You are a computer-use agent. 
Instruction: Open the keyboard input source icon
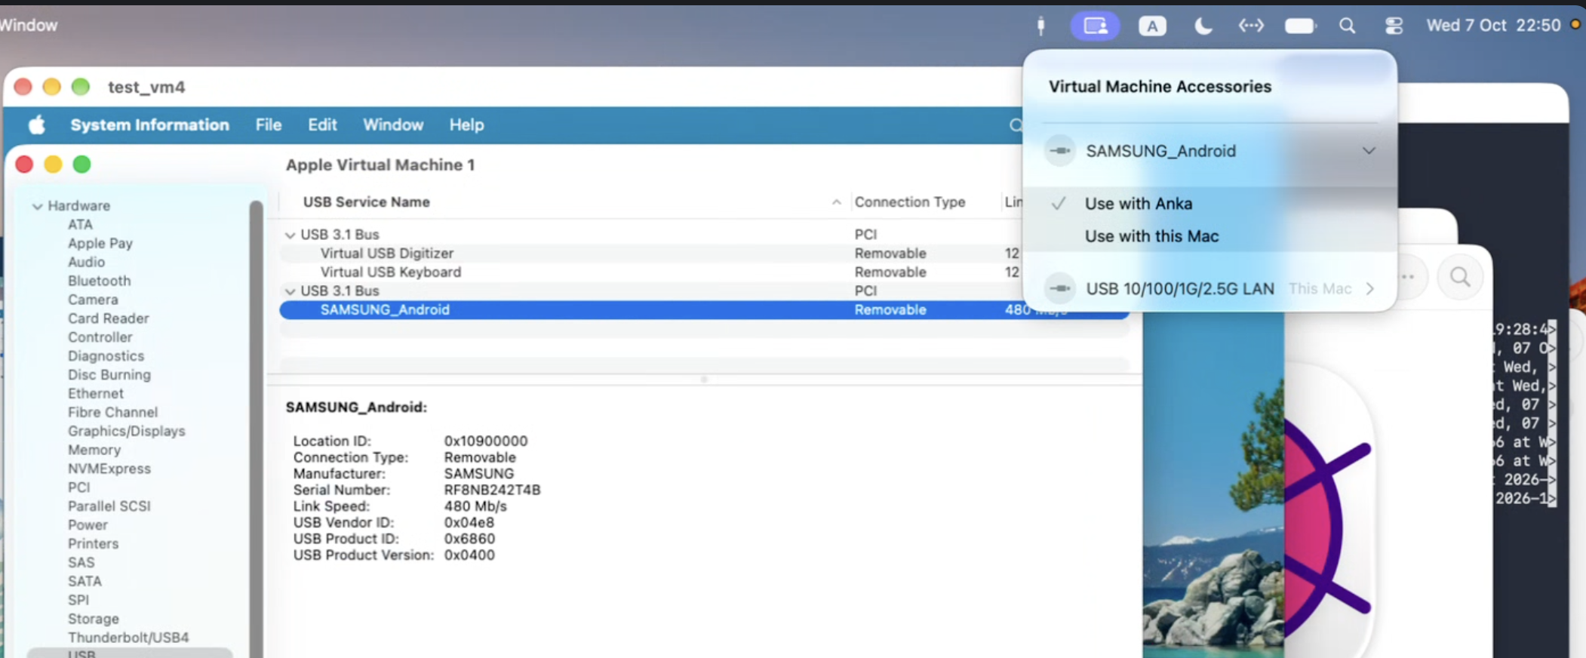(1151, 26)
